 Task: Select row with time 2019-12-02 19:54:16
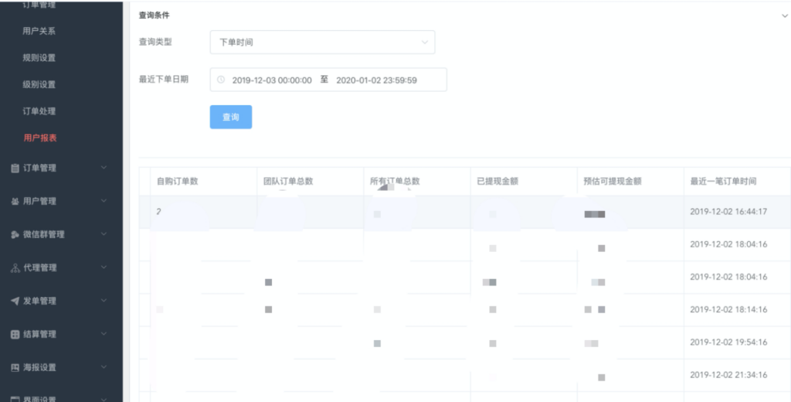coord(464,342)
